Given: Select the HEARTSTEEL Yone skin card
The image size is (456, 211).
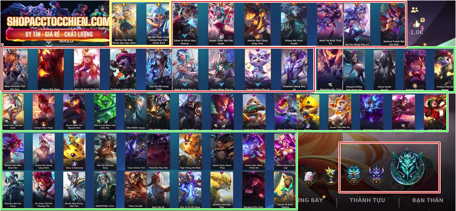Looking at the screenshot, I should [105, 190].
